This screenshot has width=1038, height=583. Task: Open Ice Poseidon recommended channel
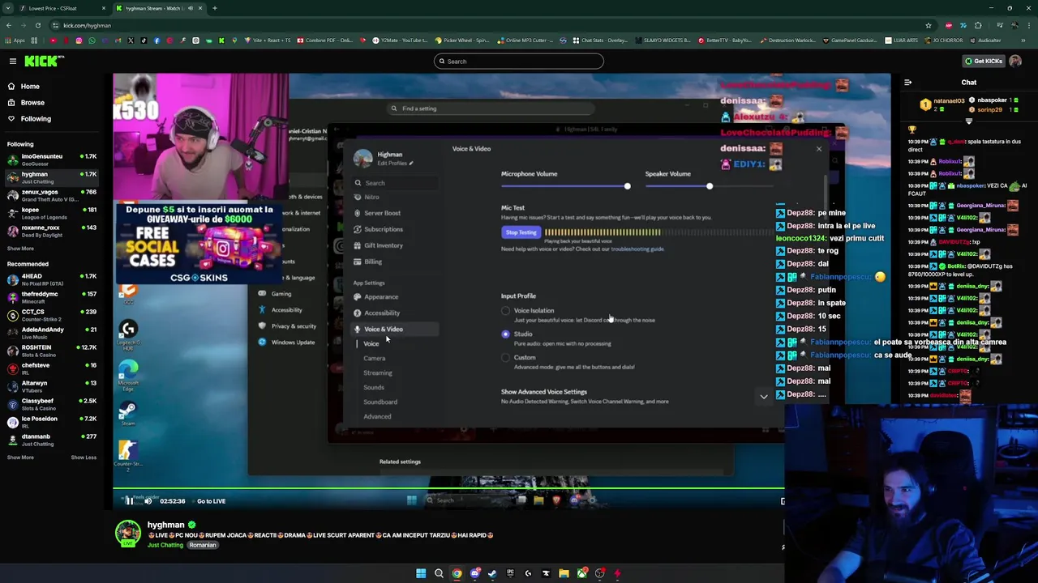coord(53,422)
